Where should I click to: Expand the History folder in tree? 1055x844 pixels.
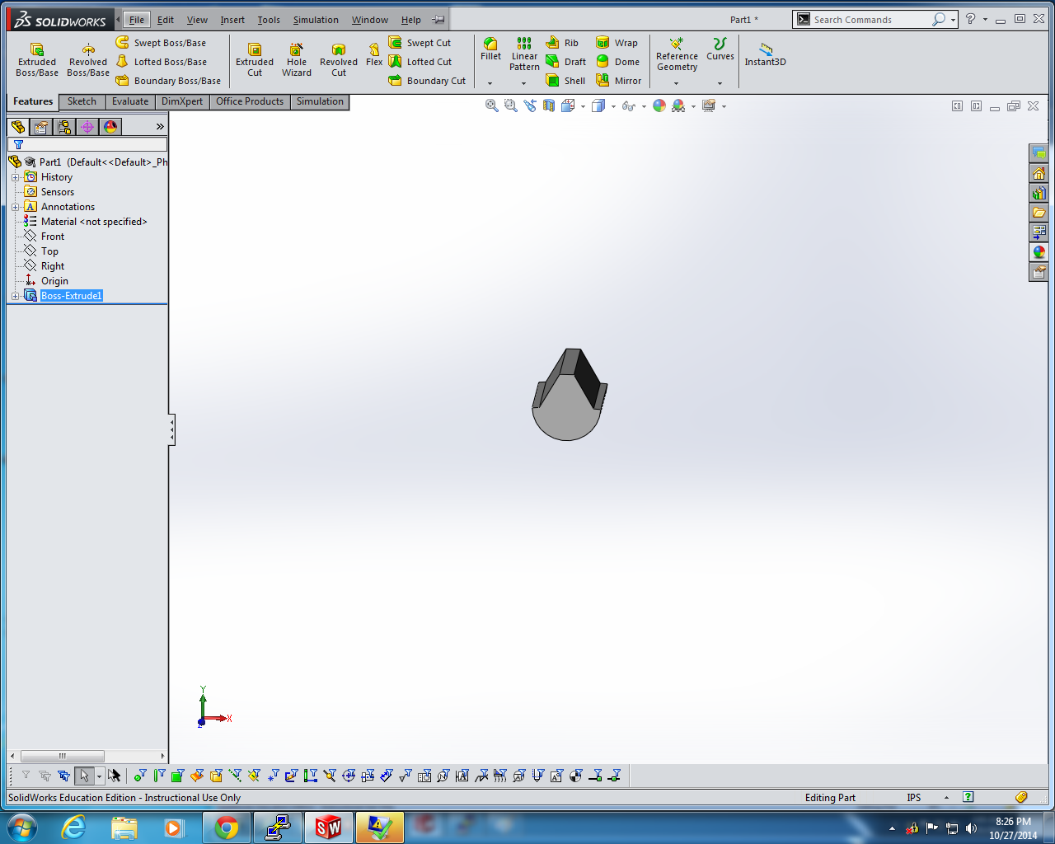click(15, 177)
